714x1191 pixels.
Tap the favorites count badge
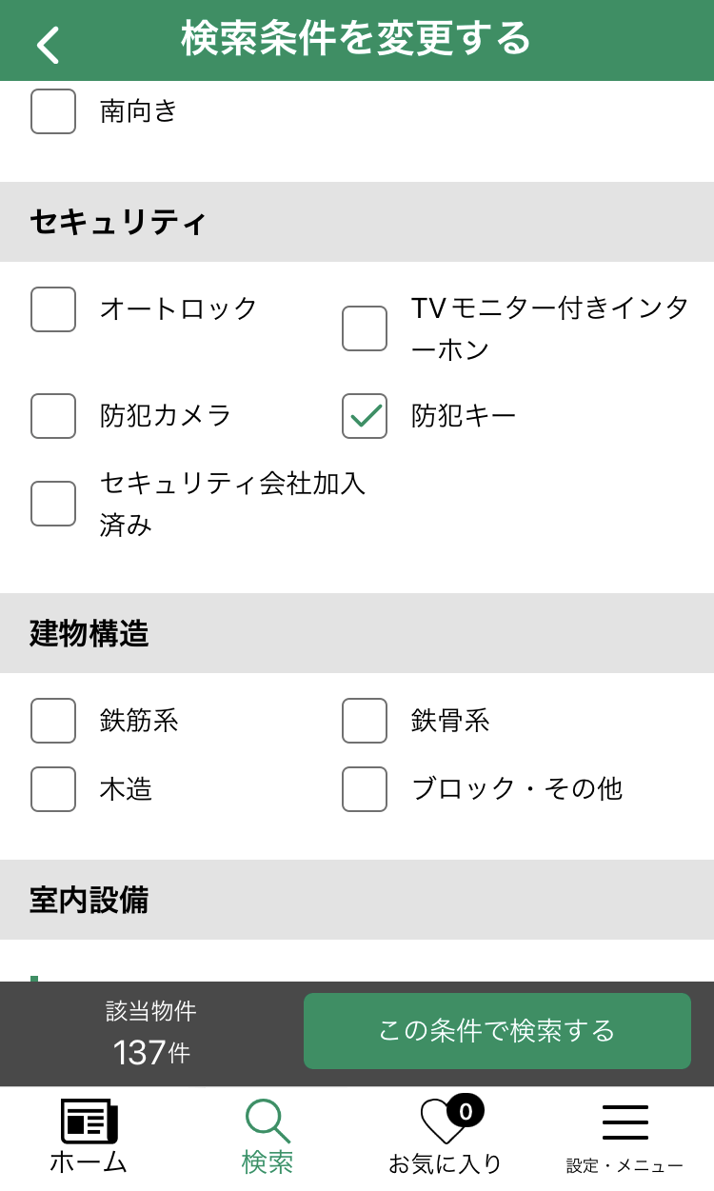pyautogui.click(x=466, y=1109)
